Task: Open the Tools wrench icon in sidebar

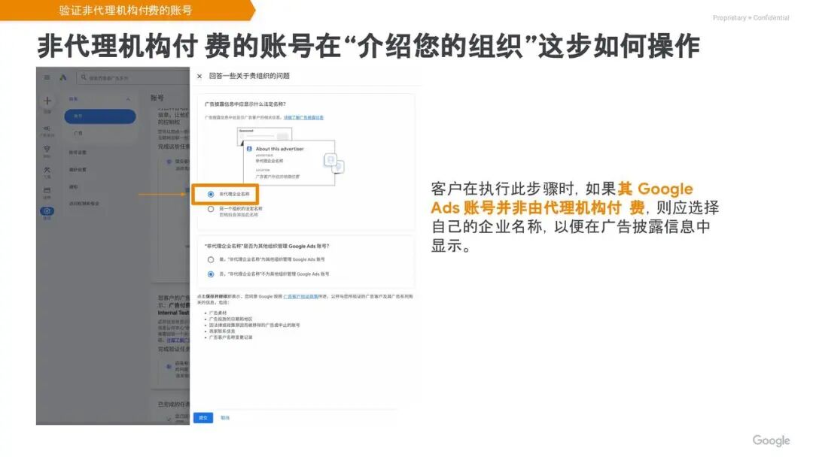Action: (47, 170)
